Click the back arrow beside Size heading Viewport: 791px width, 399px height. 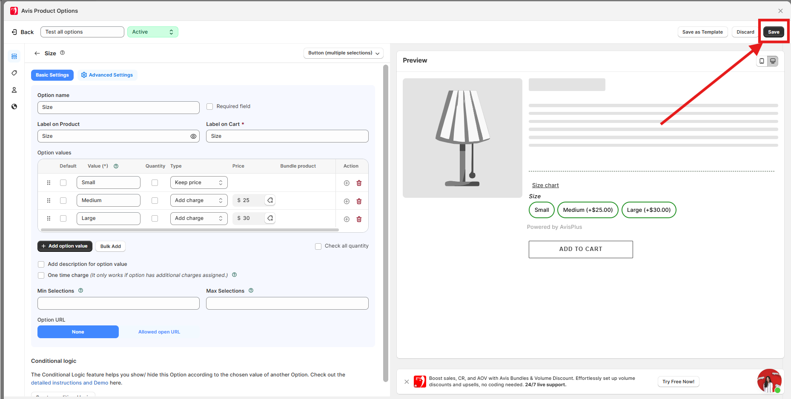37,53
